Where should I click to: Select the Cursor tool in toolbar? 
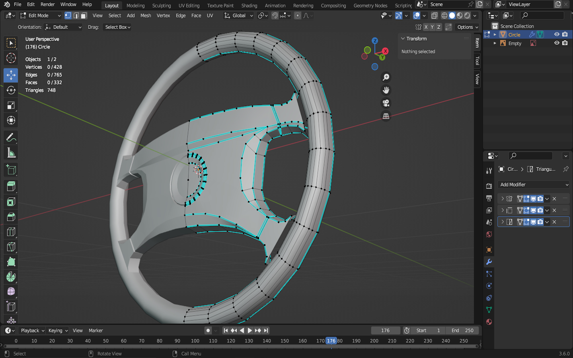(x=11, y=58)
